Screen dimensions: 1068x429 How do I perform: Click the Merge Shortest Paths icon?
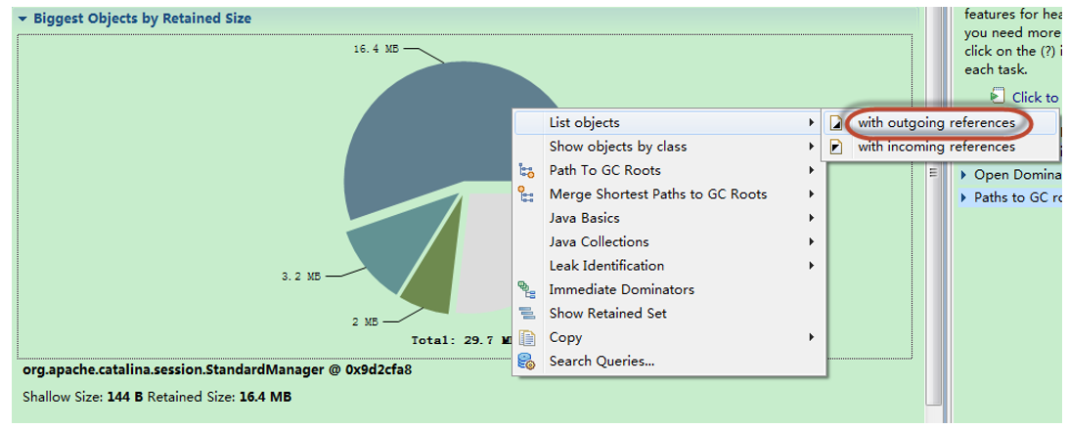(x=527, y=194)
